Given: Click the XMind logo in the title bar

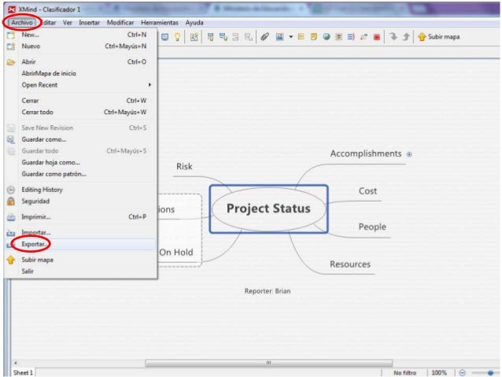Looking at the screenshot, I should click(x=12, y=9).
